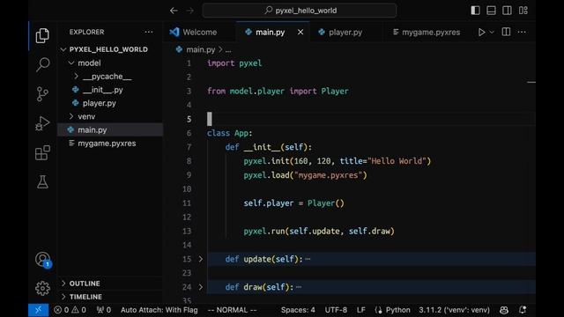The height and width of the screenshot is (317, 564).
Task: Open the Explorer view in activity bar
Action: pyautogui.click(x=42, y=35)
